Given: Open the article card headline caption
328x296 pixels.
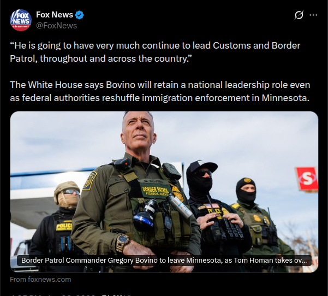Looking at the screenshot, I should pos(164,260).
